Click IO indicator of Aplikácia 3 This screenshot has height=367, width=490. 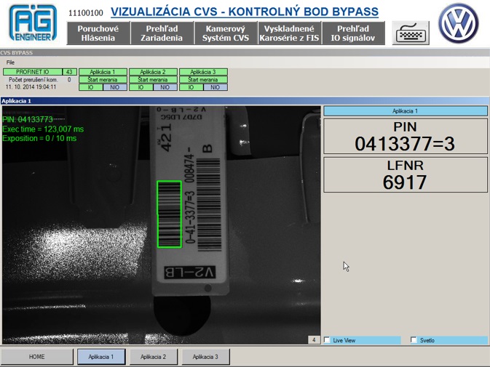pyautogui.click(x=191, y=87)
